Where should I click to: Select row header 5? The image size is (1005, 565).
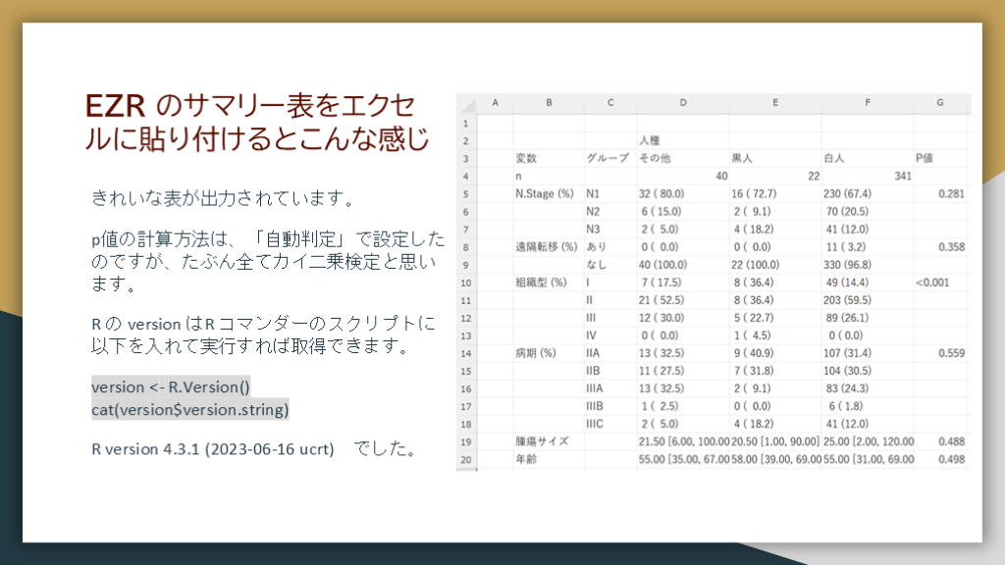pyautogui.click(x=465, y=193)
